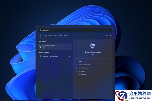152x101 pixels.
Task: Click the System Information title in the preview pane
Action: pos(92,52)
